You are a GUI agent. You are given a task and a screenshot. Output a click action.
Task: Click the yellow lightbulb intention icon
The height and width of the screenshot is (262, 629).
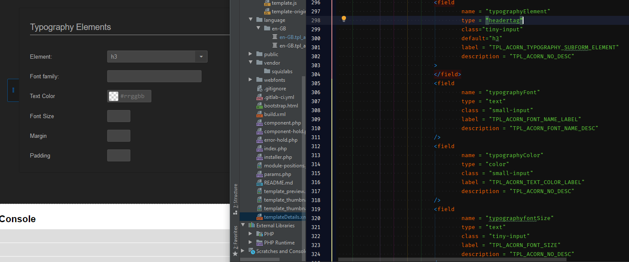(x=343, y=19)
